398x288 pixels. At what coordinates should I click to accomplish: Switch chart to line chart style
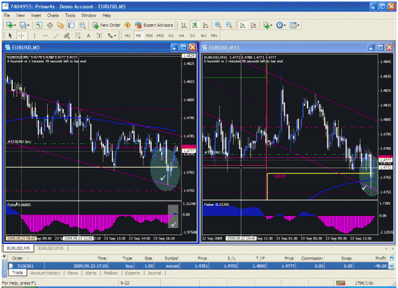click(x=205, y=25)
